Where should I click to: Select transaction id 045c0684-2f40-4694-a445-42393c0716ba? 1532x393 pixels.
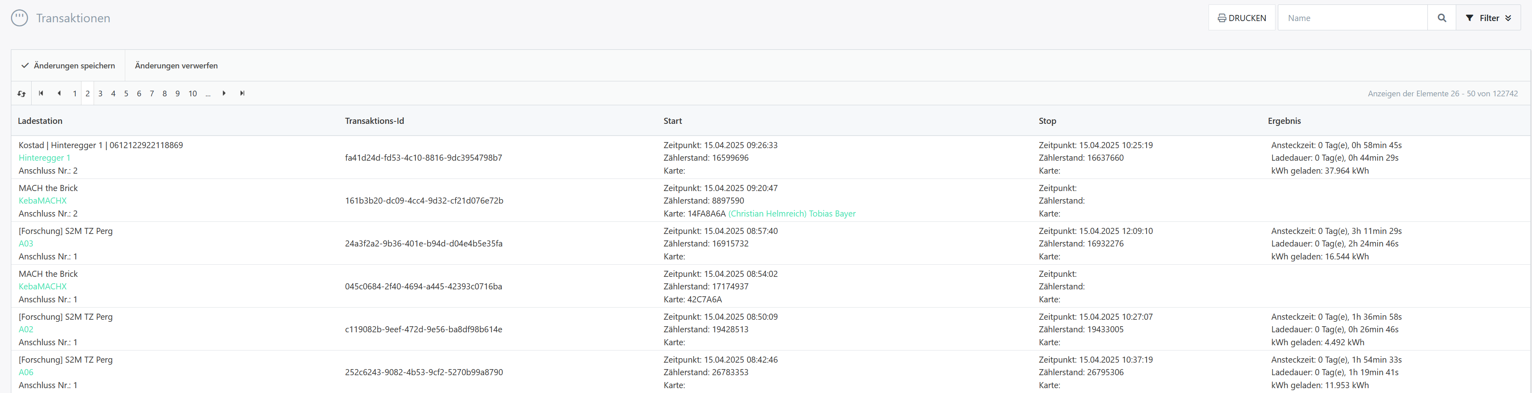coord(424,286)
